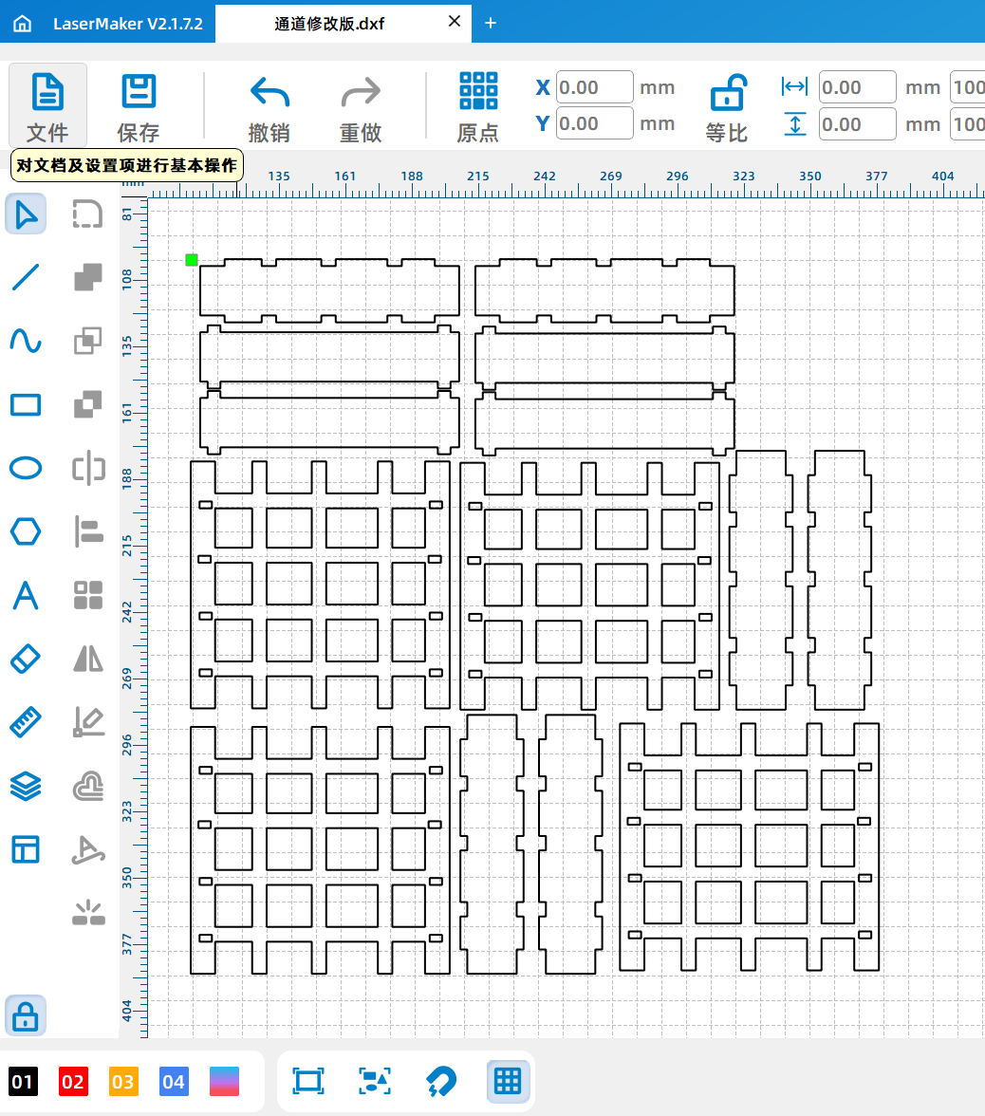Viewport: 985px width, 1116px height.
Task: Select the orange 03 layer color
Action: coord(123,1082)
